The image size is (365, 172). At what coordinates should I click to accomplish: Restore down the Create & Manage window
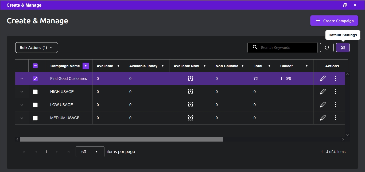coord(345,5)
